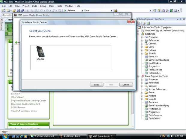The width and height of the screenshot is (186, 139).
Task: Open the Release configuration dropdown
Action: click(x=82, y=10)
